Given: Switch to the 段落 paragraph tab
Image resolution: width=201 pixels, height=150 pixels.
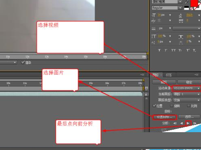Looking at the screenshot, I should pyautogui.click(x=169, y=75).
